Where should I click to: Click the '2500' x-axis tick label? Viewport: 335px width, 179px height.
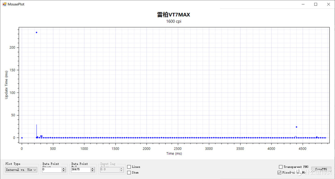coord(177,149)
